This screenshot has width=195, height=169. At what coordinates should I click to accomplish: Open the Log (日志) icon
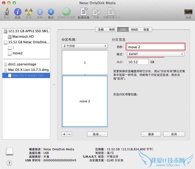(x=188, y=12)
